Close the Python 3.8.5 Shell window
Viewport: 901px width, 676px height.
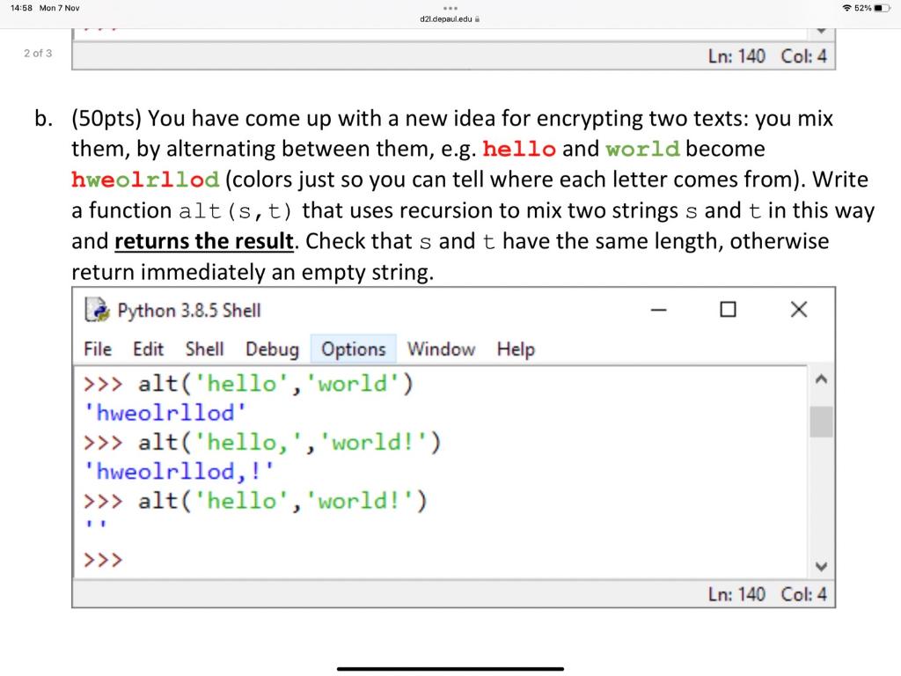tap(799, 309)
